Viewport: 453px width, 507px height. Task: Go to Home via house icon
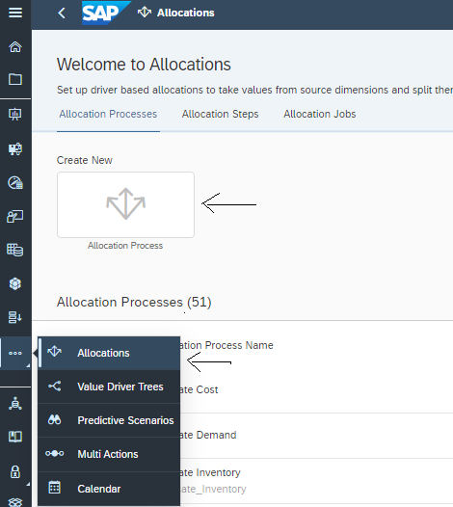[x=15, y=46]
